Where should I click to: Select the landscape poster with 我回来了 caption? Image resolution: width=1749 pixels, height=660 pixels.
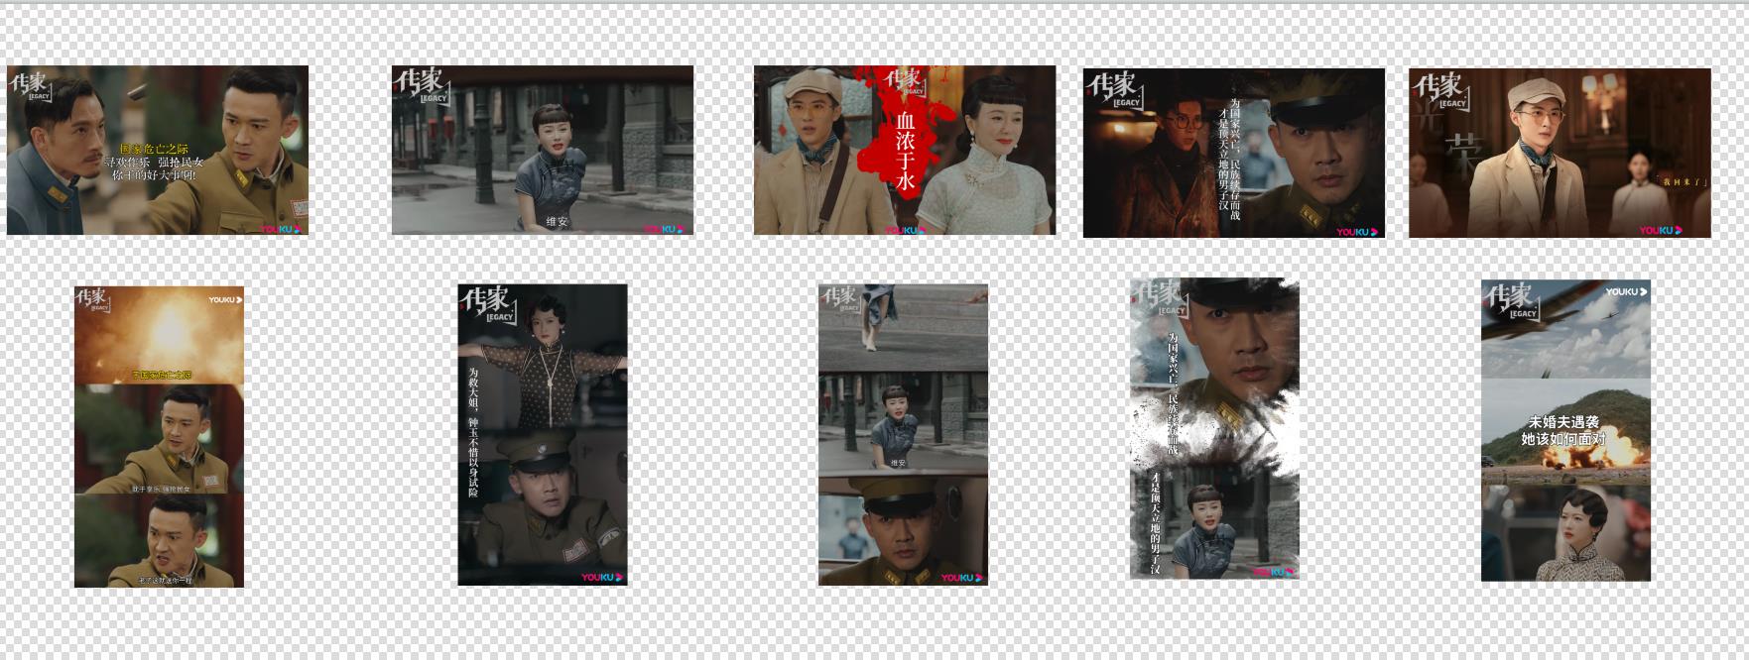click(1561, 153)
